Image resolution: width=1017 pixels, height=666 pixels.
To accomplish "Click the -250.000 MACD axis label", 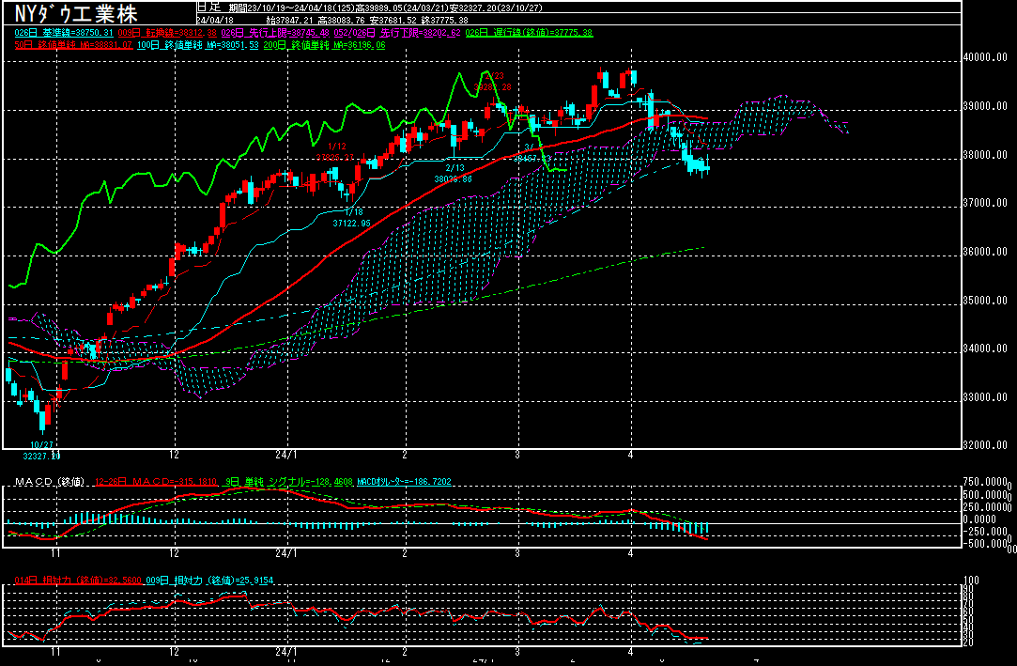I will pos(984,531).
